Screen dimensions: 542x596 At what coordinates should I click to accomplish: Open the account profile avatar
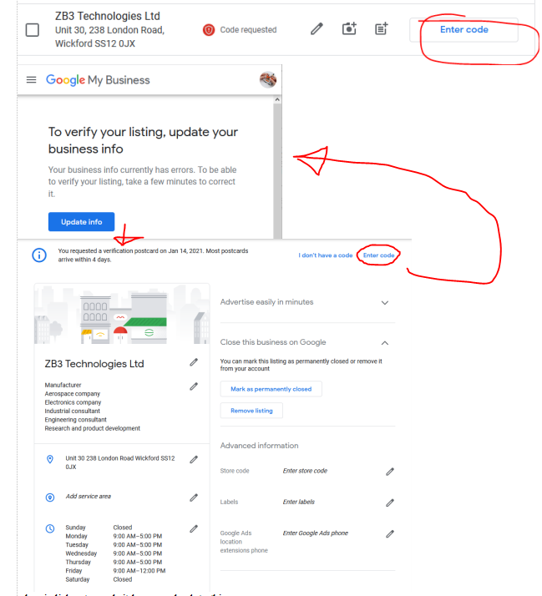click(x=268, y=79)
